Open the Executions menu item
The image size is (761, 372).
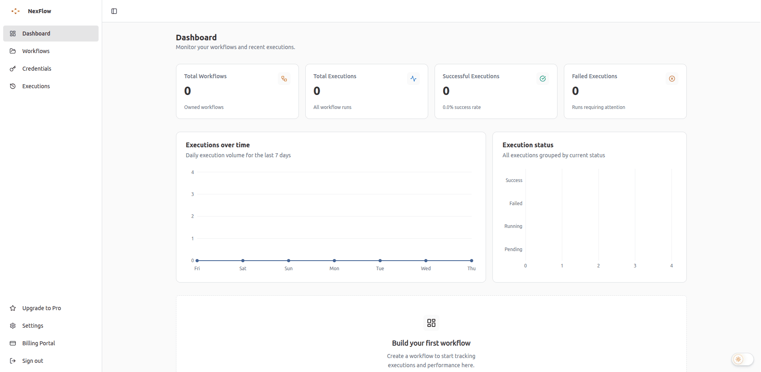[x=51, y=86]
